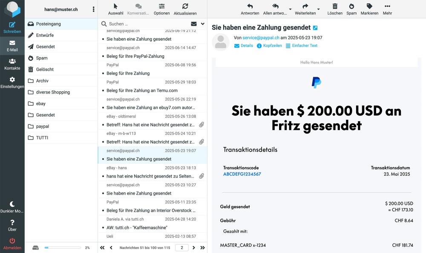Click the Konversationen toolbar icon
The image size is (426, 253).
pyautogui.click(x=138, y=9)
